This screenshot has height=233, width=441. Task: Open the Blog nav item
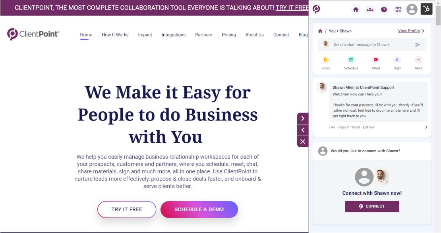[x=303, y=35]
